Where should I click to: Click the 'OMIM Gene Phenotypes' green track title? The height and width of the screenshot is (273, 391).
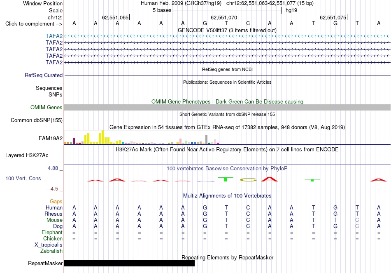228,102
